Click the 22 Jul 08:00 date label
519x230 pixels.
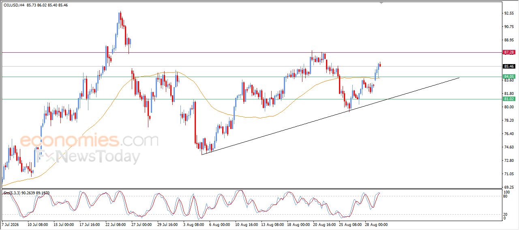115,224
